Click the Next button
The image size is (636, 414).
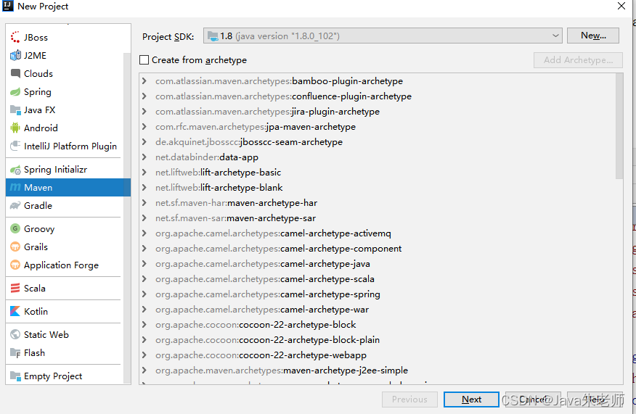(x=471, y=399)
